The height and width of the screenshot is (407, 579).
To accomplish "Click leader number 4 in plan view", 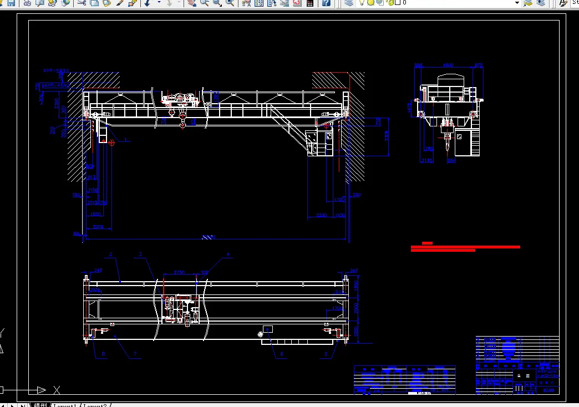I will 228,254.
